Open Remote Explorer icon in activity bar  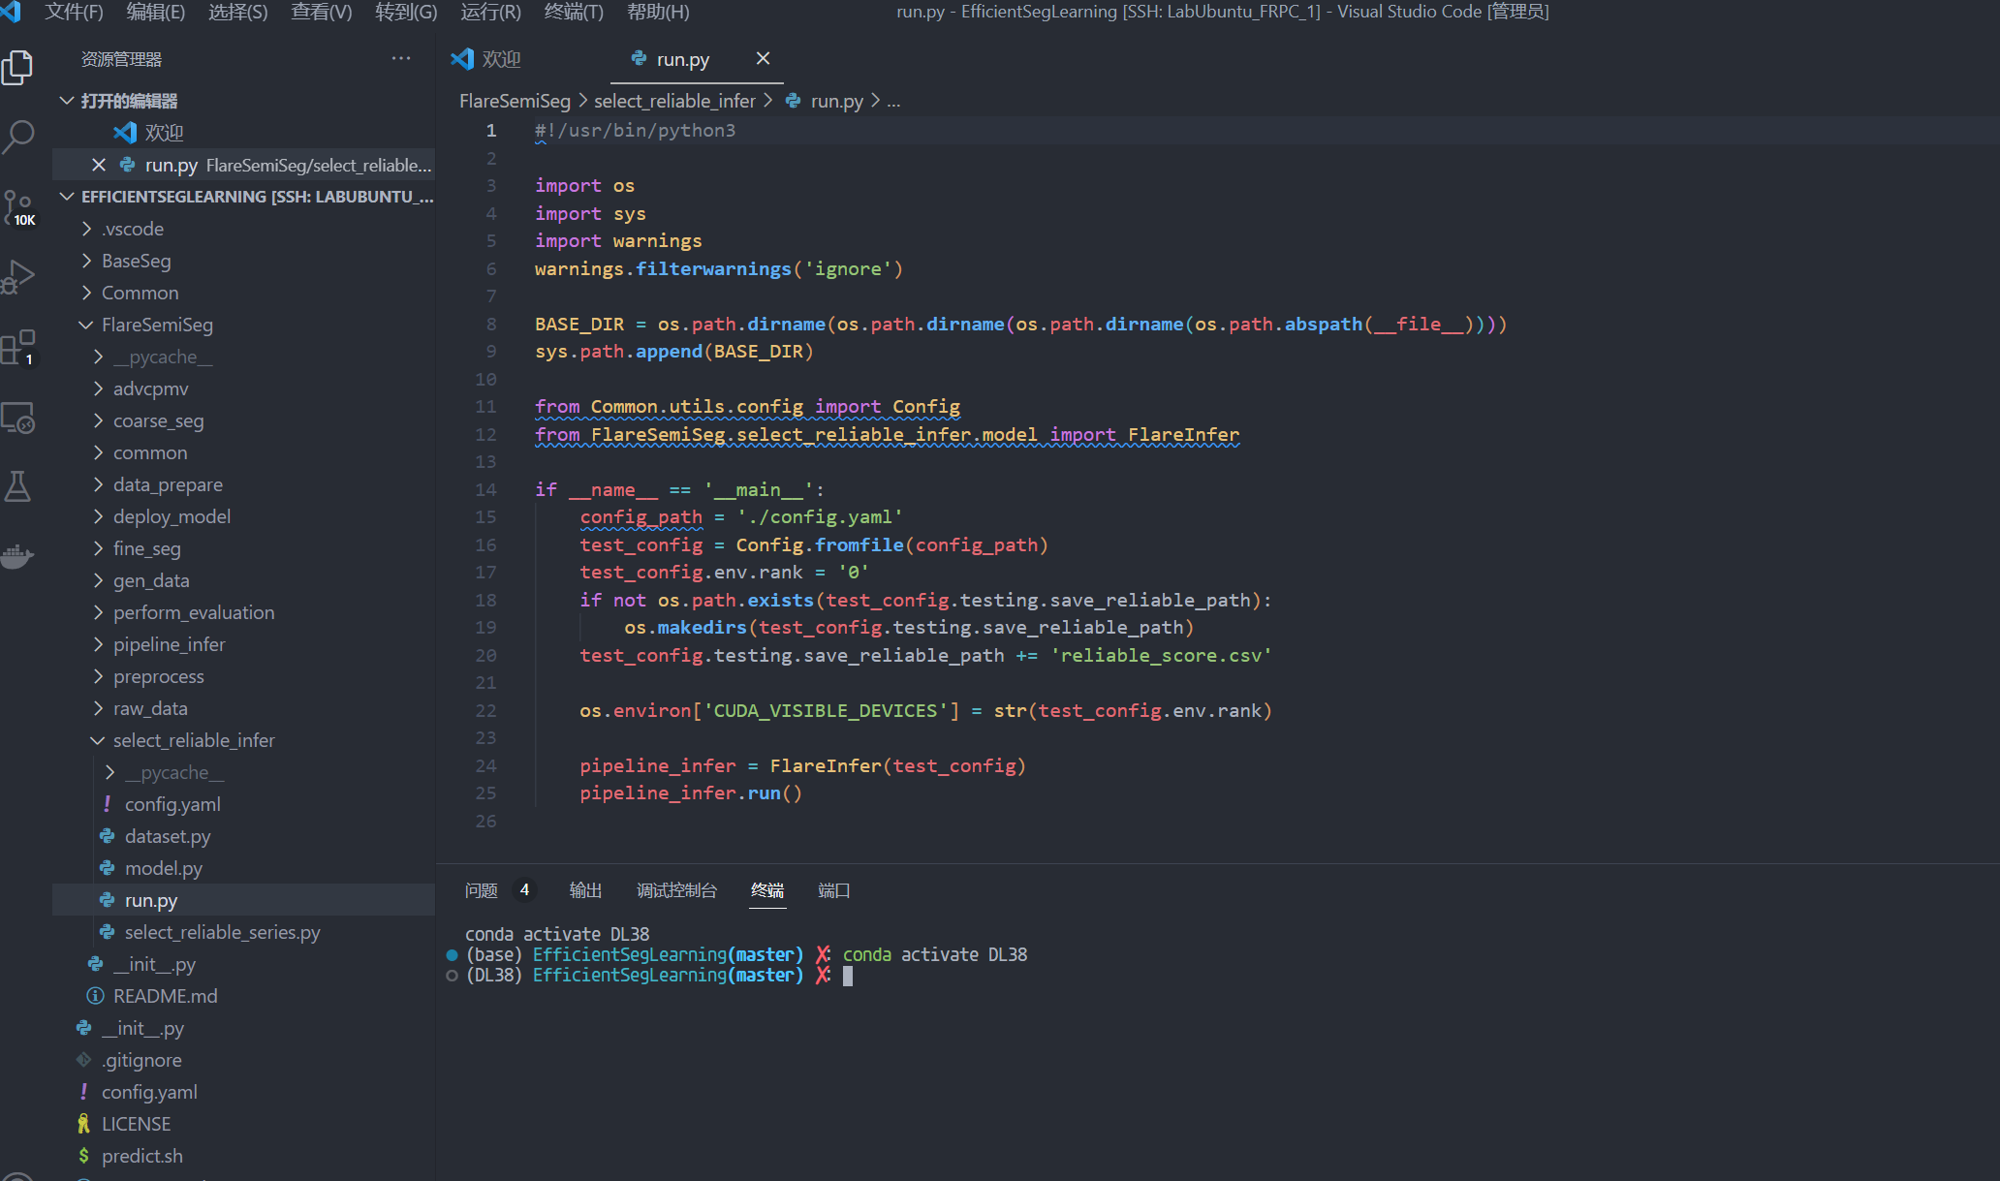[18, 418]
